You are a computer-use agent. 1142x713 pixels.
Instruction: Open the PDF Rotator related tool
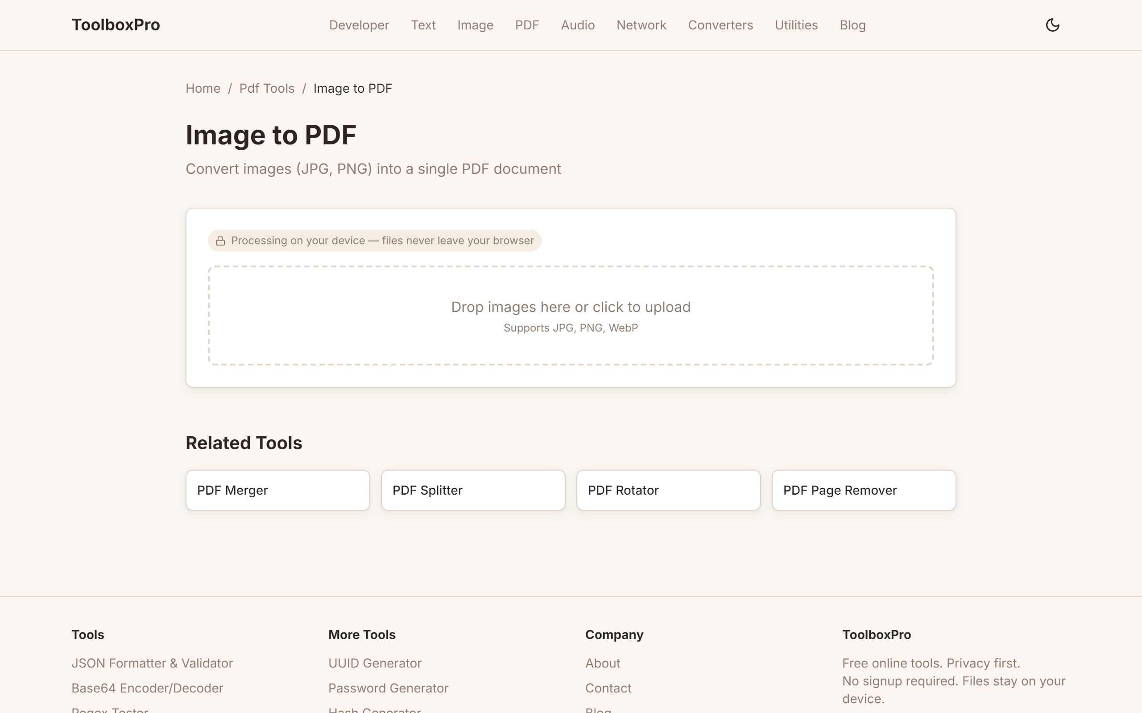click(668, 490)
